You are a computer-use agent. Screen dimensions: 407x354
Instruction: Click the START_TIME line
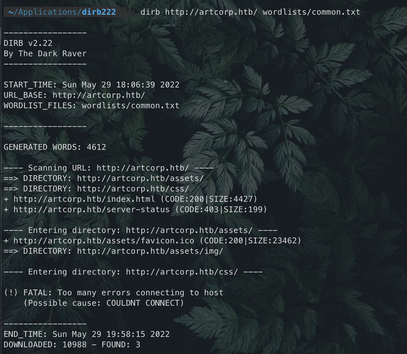91,85
